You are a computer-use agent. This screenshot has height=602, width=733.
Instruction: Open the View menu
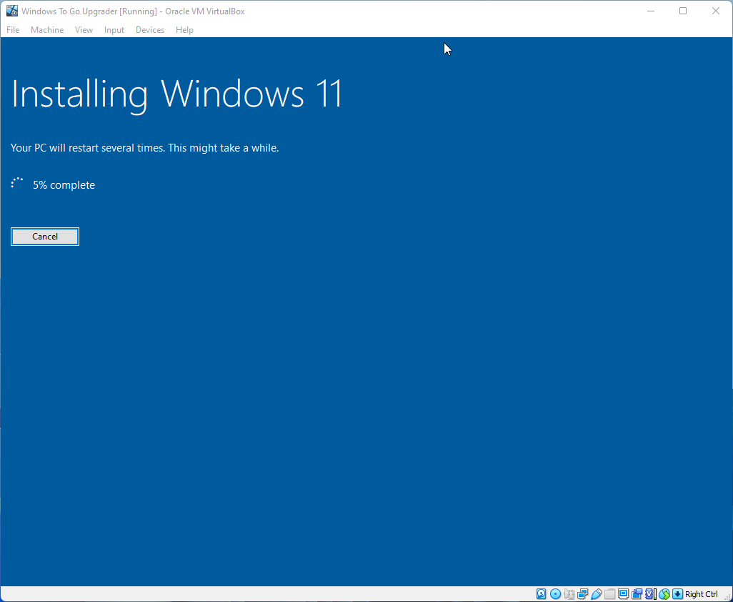coord(84,30)
